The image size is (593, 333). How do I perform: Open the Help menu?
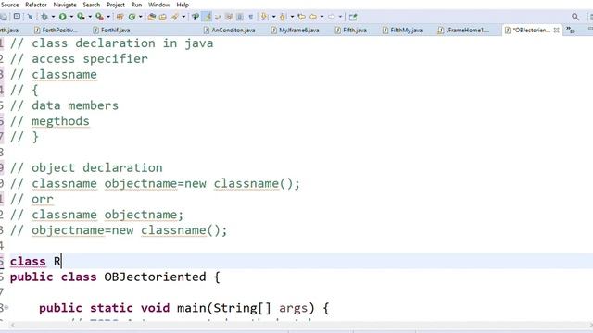click(183, 5)
